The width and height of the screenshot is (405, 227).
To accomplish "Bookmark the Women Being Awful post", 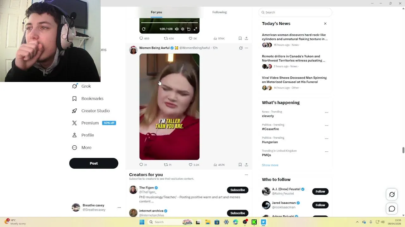I will [x=240, y=165].
